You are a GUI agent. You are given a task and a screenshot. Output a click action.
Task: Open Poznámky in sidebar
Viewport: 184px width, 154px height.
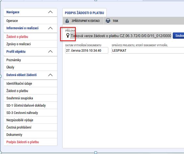click(x=31, y=60)
